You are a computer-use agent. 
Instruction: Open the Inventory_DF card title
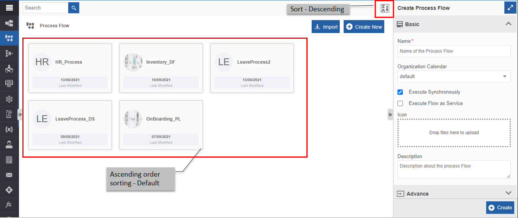pyautogui.click(x=161, y=62)
